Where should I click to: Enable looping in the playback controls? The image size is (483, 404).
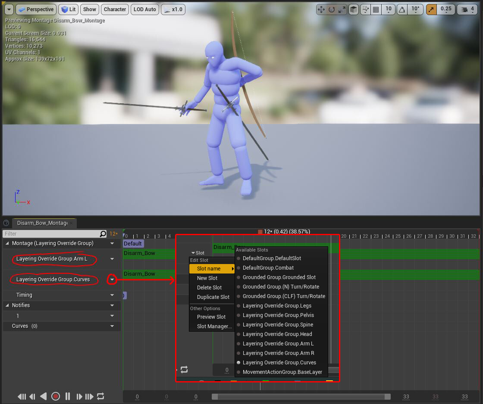[x=100, y=396]
